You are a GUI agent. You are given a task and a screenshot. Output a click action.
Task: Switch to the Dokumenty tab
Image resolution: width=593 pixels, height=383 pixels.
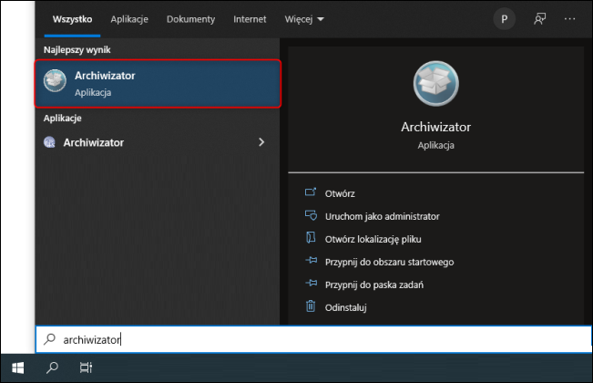point(191,18)
